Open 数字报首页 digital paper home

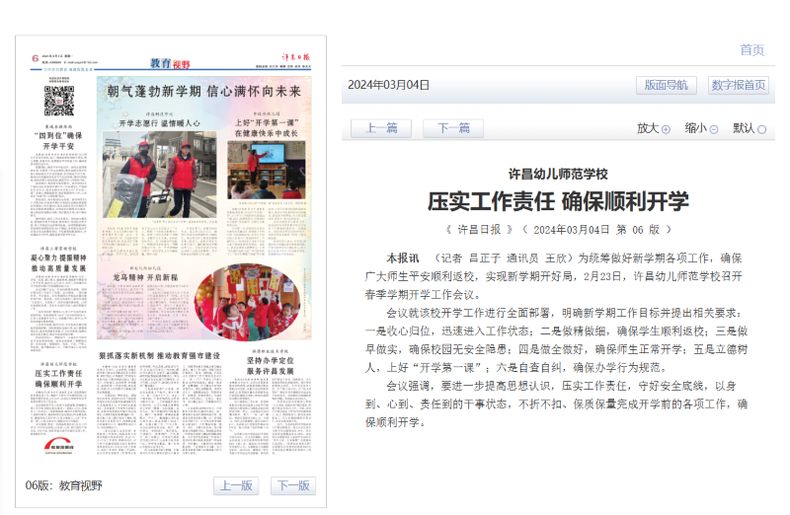click(738, 85)
